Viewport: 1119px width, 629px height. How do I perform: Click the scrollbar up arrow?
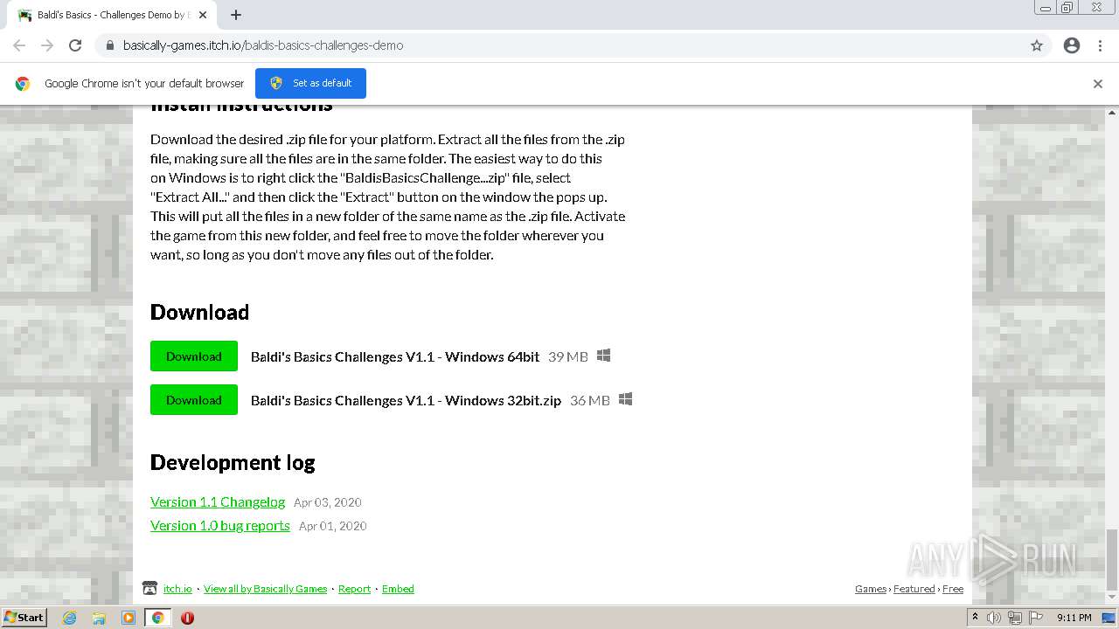(1112, 112)
